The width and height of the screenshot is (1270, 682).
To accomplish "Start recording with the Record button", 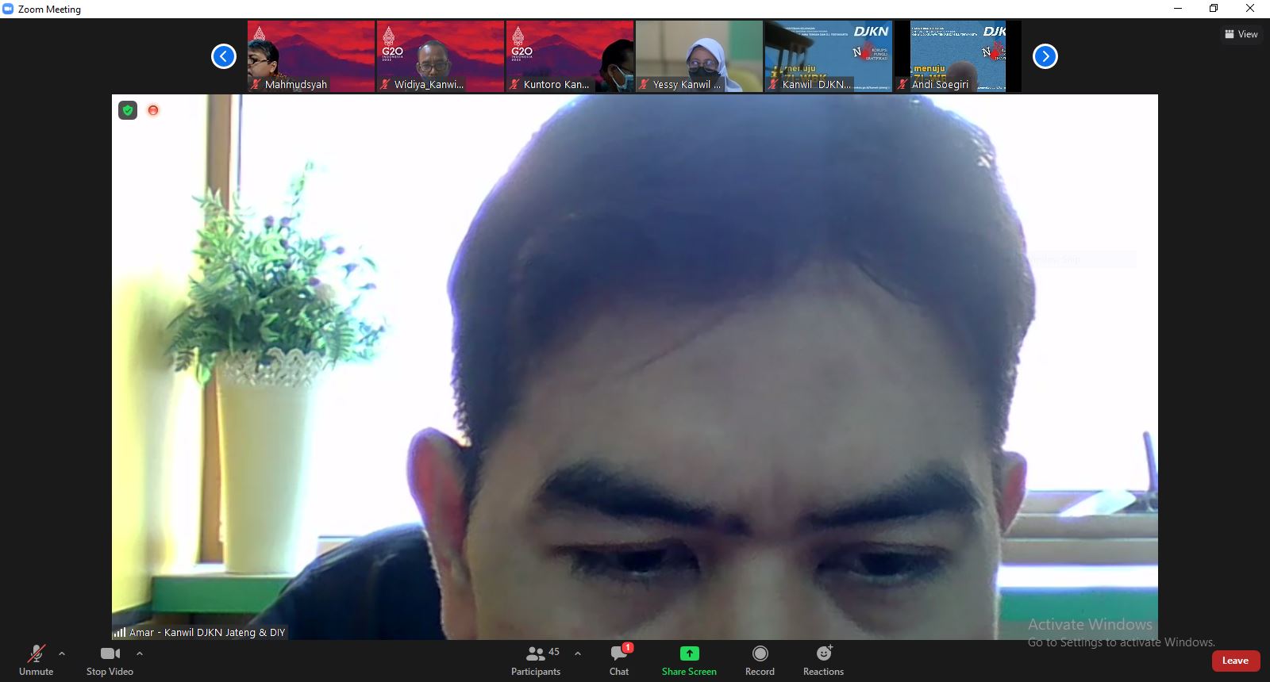I will point(760,660).
